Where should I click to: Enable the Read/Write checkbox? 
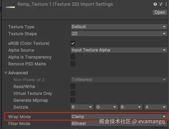(73, 86)
